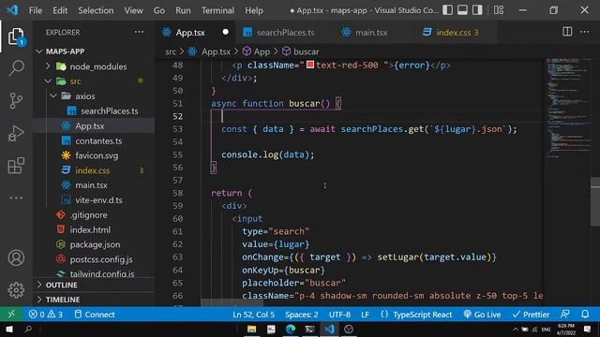Viewport: 600px width, 337px height.
Task: Open the Run and Debug view
Action: click(16, 133)
